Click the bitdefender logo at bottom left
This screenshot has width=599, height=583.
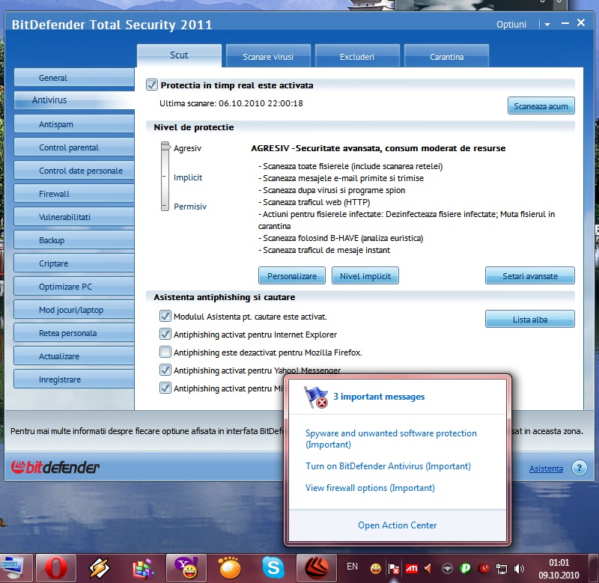[55, 467]
